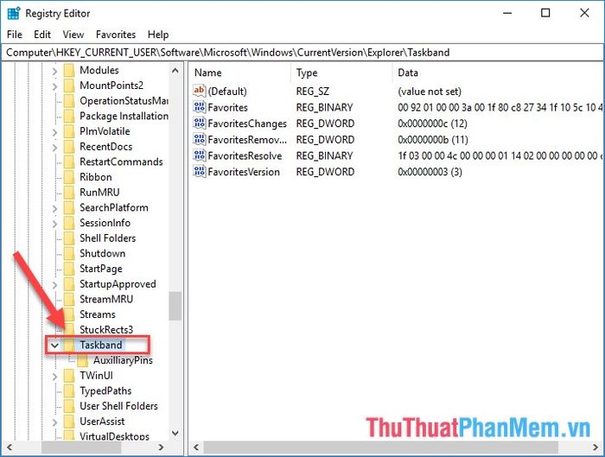Click the values pane scroll left arrow

(x=196, y=447)
